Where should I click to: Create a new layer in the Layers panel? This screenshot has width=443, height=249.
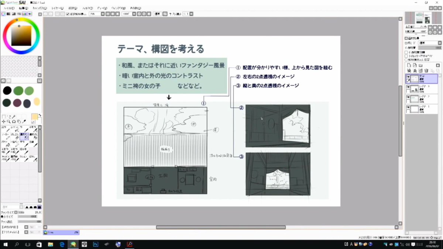click(x=409, y=66)
